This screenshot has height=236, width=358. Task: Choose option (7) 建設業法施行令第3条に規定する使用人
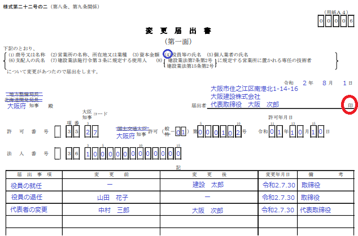[x=99, y=60]
